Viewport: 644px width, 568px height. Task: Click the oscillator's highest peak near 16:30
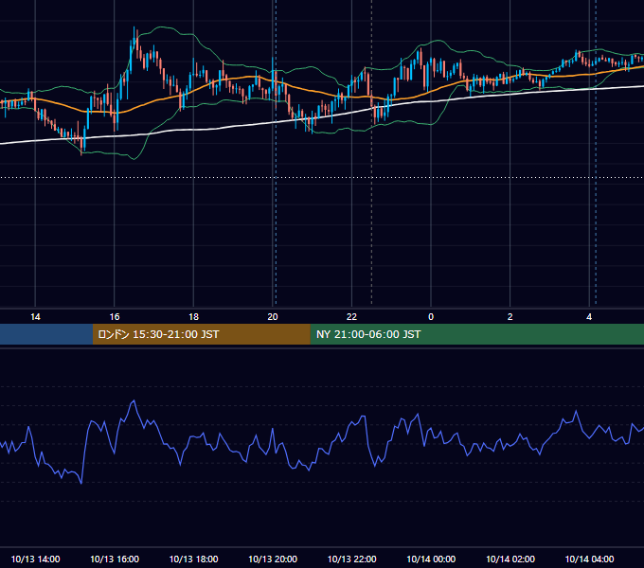[134, 401]
